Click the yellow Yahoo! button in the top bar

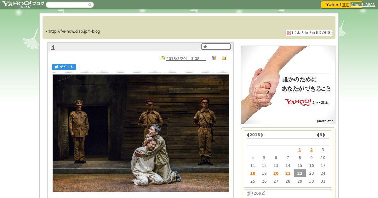[x=335, y=4]
